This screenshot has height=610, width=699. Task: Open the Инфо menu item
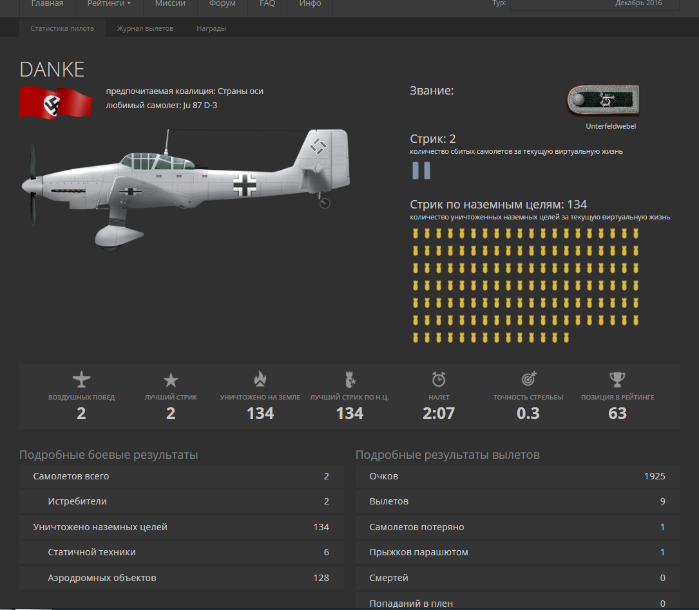click(x=311, y=4)
